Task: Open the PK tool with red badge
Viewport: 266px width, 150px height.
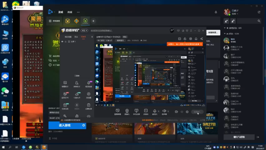Action: [65, 95]
